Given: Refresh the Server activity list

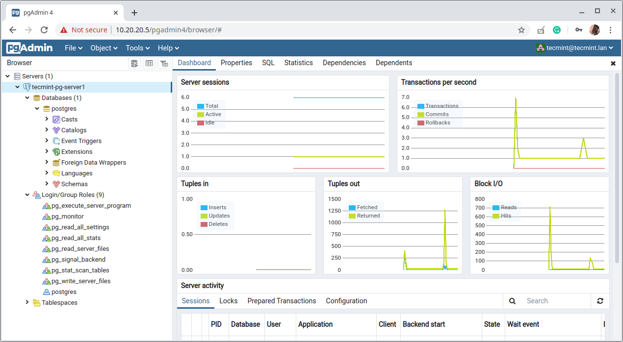Looking at the screenshot, I should [600, 301].
